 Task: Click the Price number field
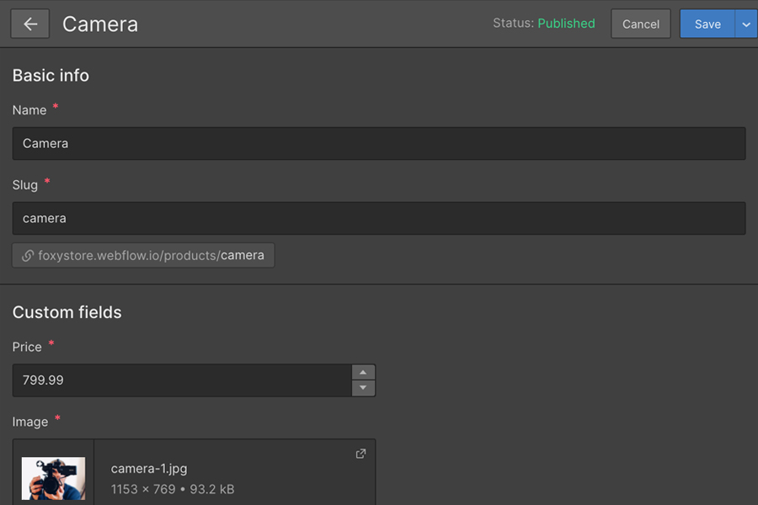point(182,380)
